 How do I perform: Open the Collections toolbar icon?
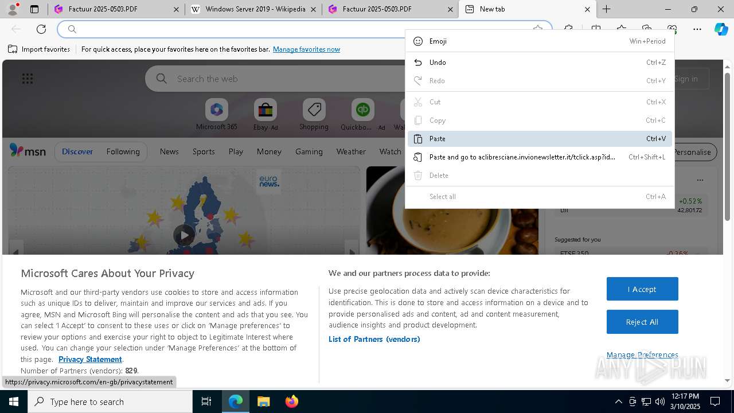tap(647, 29)
